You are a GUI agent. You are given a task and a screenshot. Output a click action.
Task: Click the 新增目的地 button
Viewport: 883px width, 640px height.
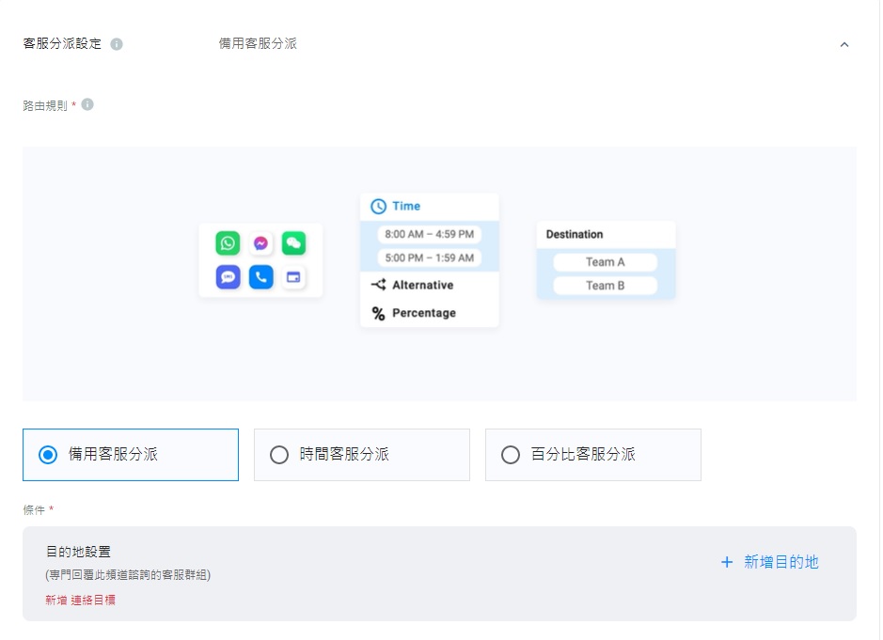tap(770, 562)
